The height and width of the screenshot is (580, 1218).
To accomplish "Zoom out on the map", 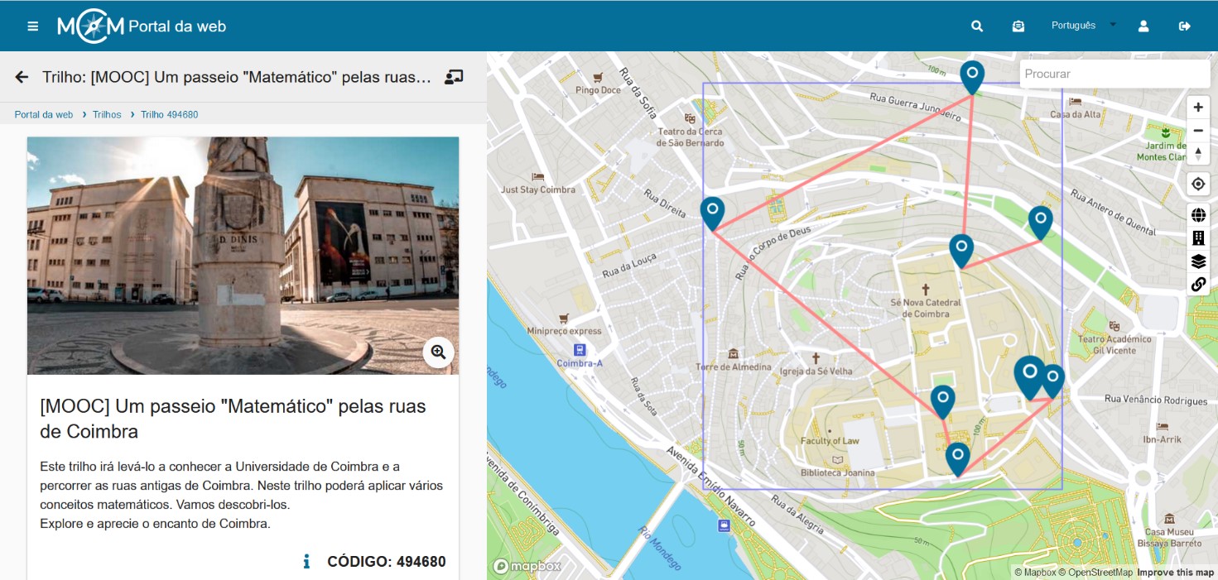I will click(1198, 131).
